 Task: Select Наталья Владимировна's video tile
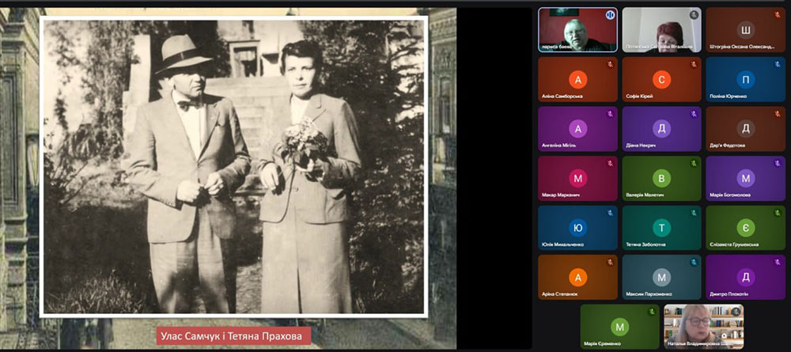[703, 327]
